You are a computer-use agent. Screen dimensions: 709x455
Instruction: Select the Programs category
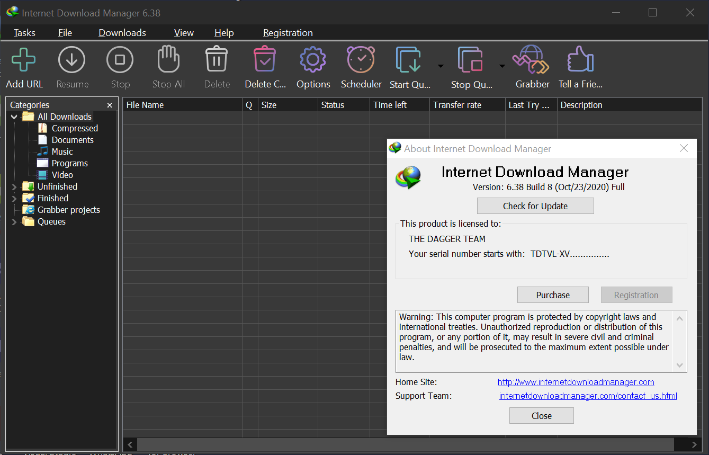click(69, 163)
